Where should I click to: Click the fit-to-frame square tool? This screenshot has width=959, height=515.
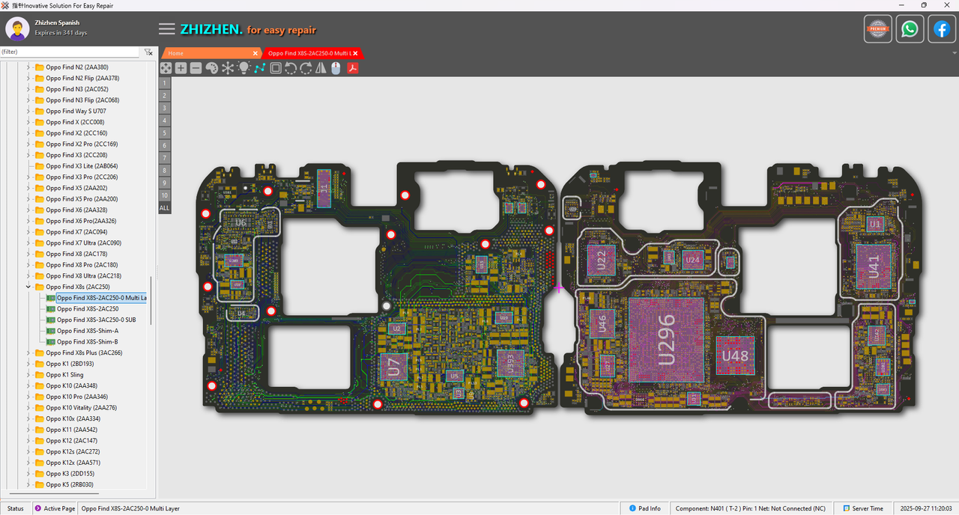(x=276, y=68)
